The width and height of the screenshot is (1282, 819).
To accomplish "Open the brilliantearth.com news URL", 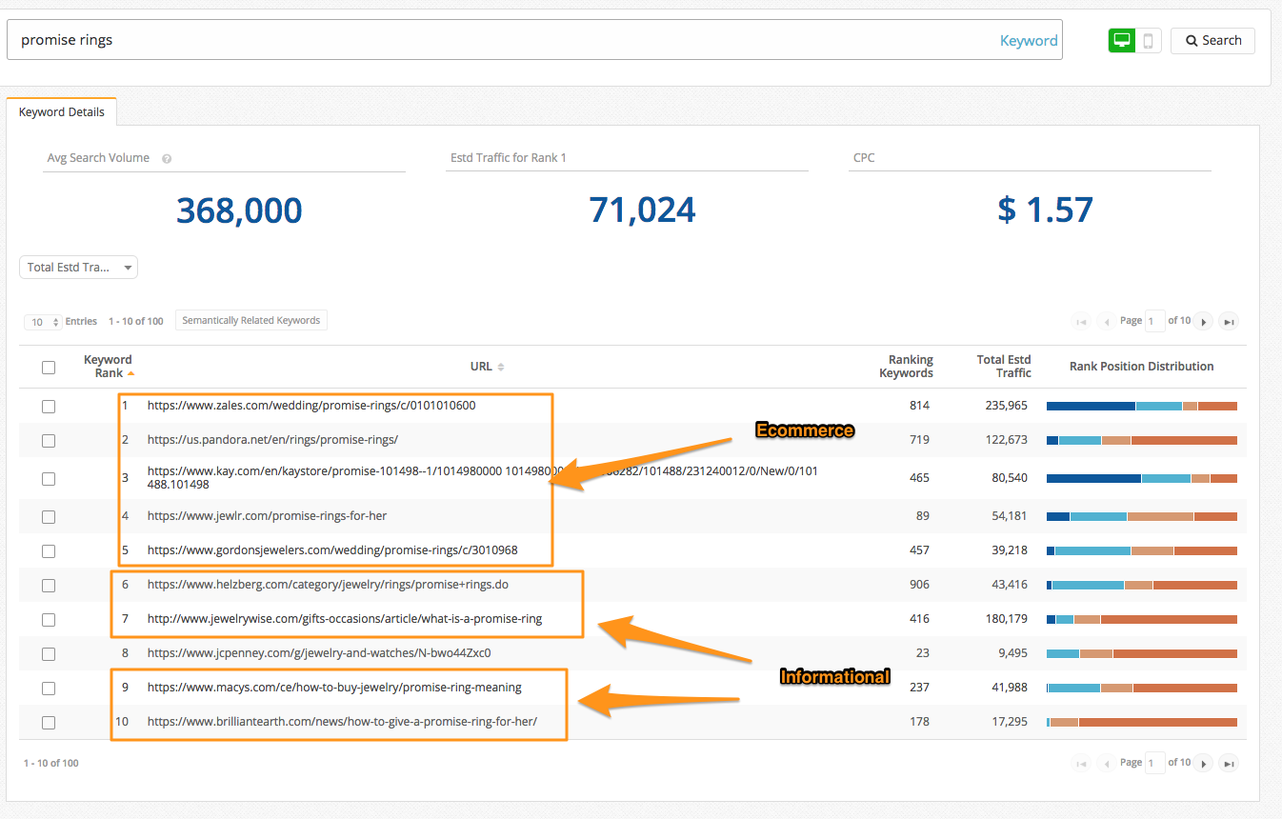I will pos(342,722).
